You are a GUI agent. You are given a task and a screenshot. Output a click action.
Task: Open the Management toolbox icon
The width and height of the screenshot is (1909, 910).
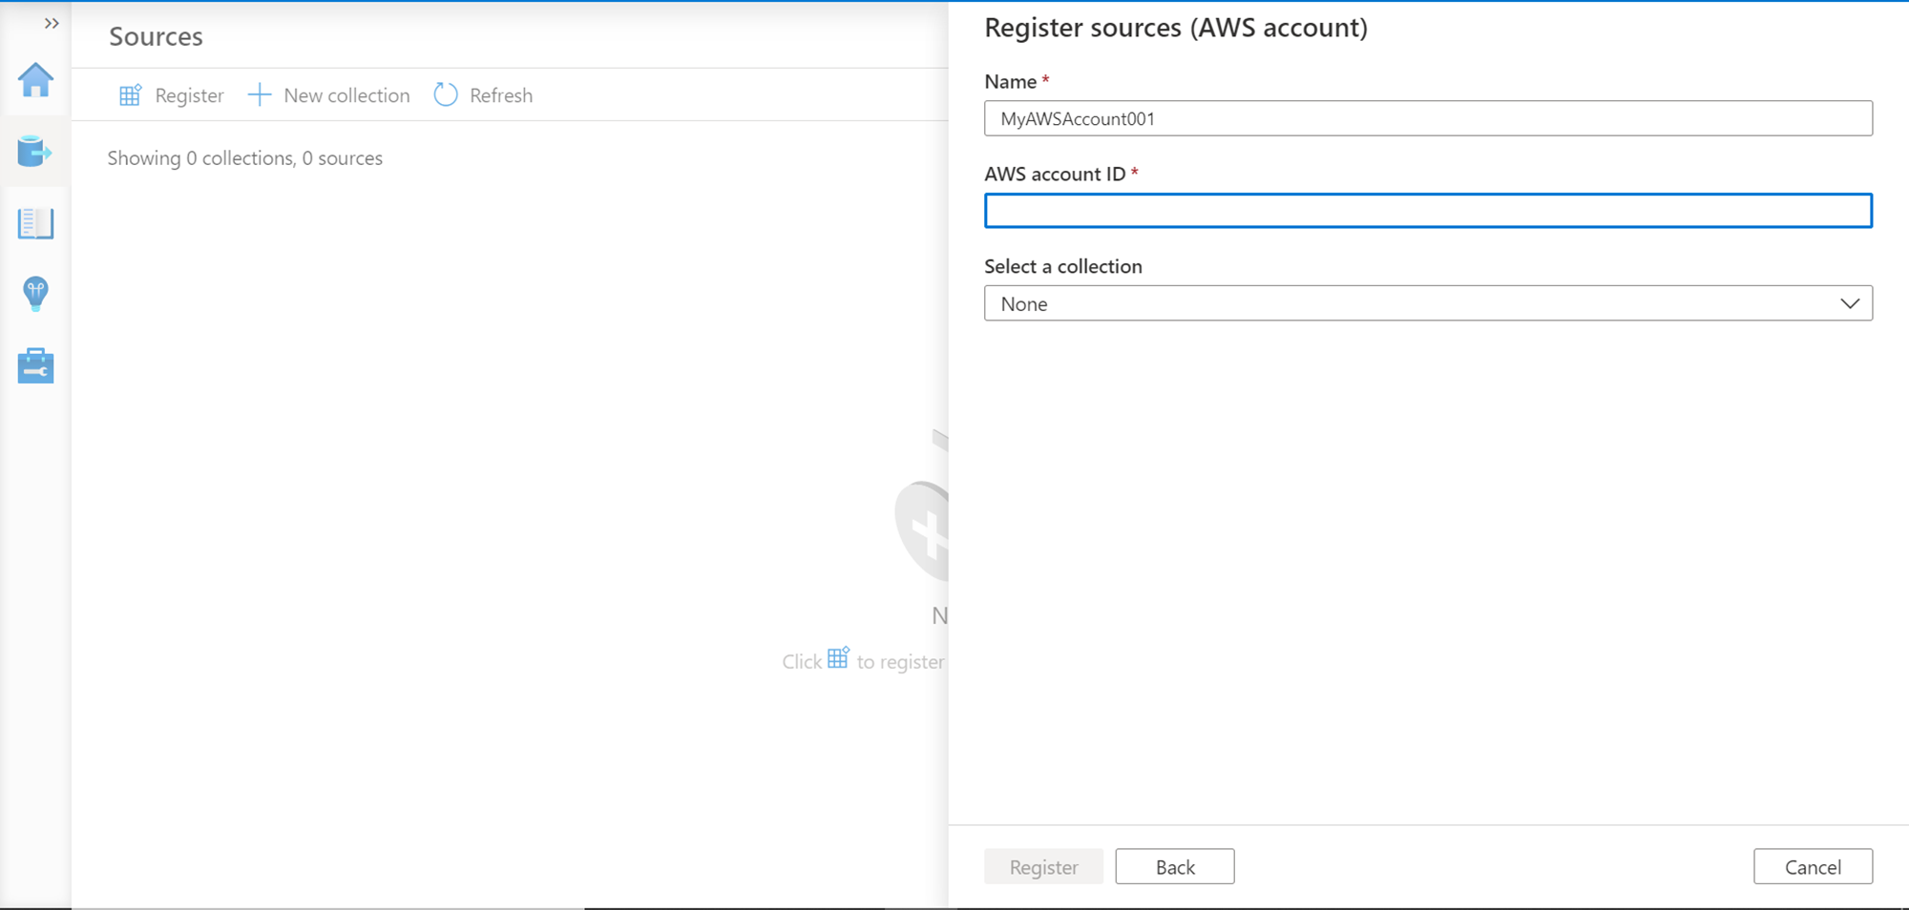pyautogui.click(x=35, y=365)
